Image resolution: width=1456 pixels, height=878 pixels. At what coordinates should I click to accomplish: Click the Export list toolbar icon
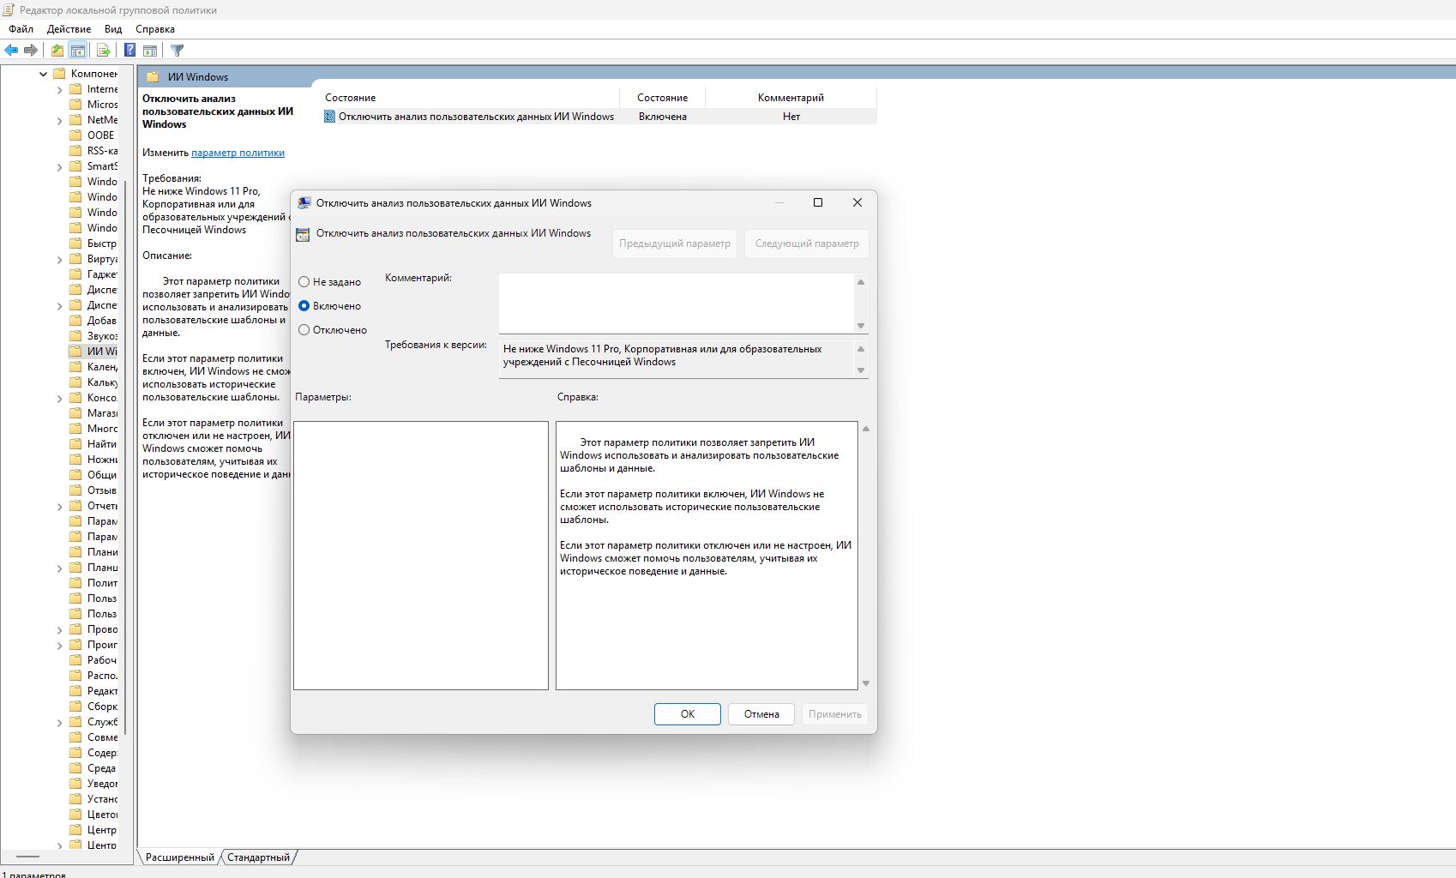[x=103, y=51]
